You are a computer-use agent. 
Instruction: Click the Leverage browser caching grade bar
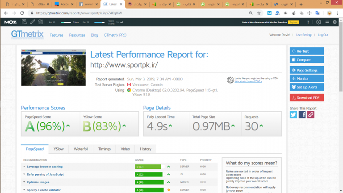150,167
